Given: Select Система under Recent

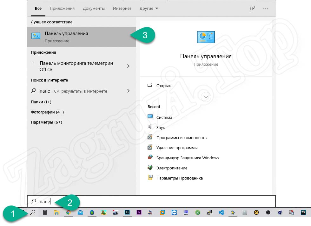Looking at the screenshot, I should point(165,117).
